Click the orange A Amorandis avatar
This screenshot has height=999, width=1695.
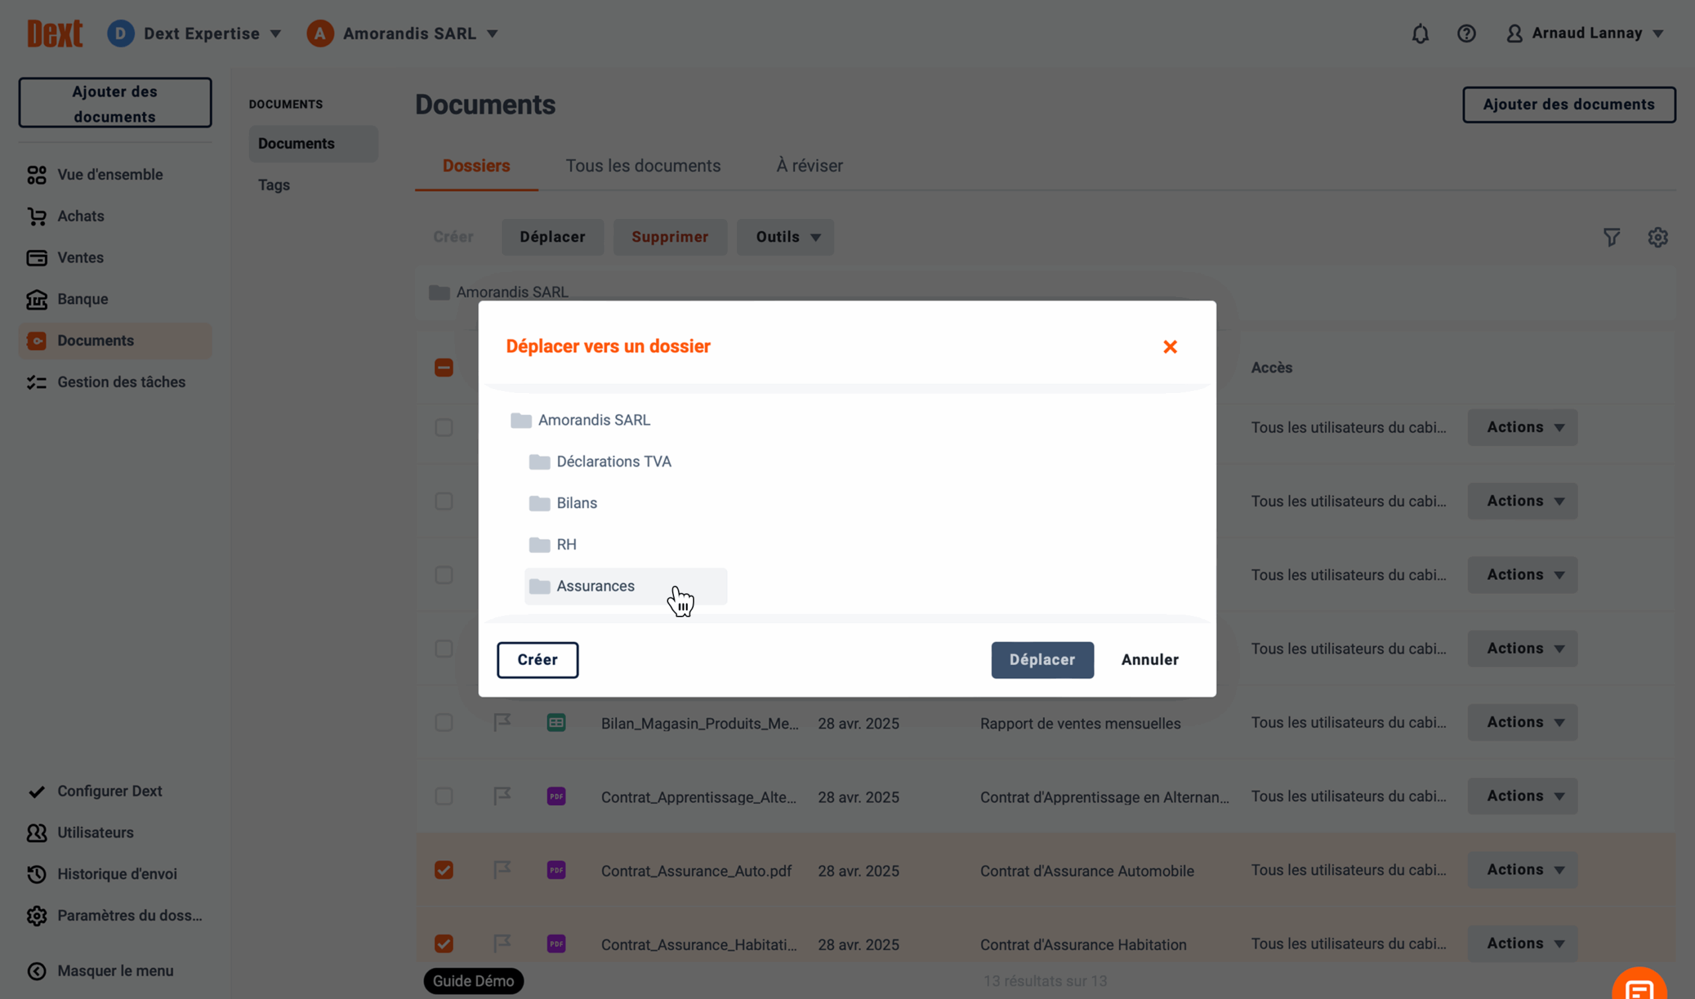pos(320,34)
